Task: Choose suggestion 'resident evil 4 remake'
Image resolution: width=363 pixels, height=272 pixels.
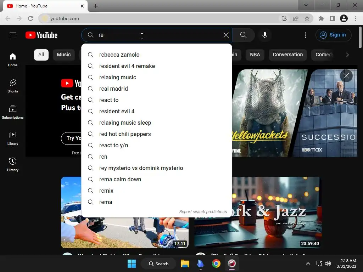Action: click(x=157, y=66)
